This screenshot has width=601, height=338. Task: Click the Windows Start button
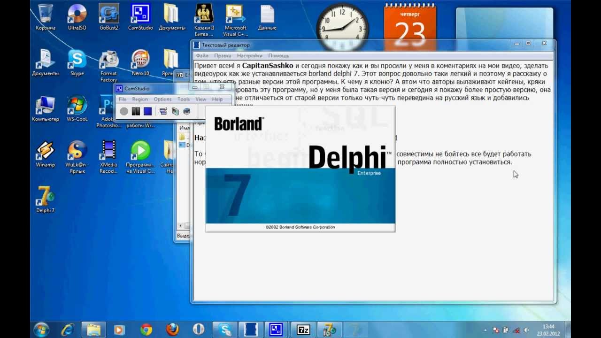tap(41, 330)
